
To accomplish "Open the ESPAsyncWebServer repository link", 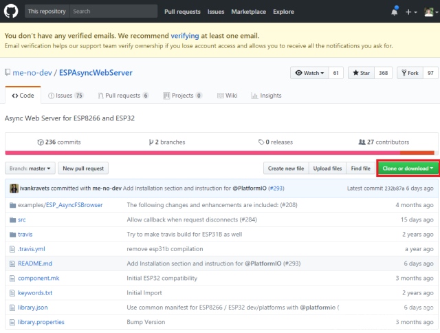I will point(96,73).
